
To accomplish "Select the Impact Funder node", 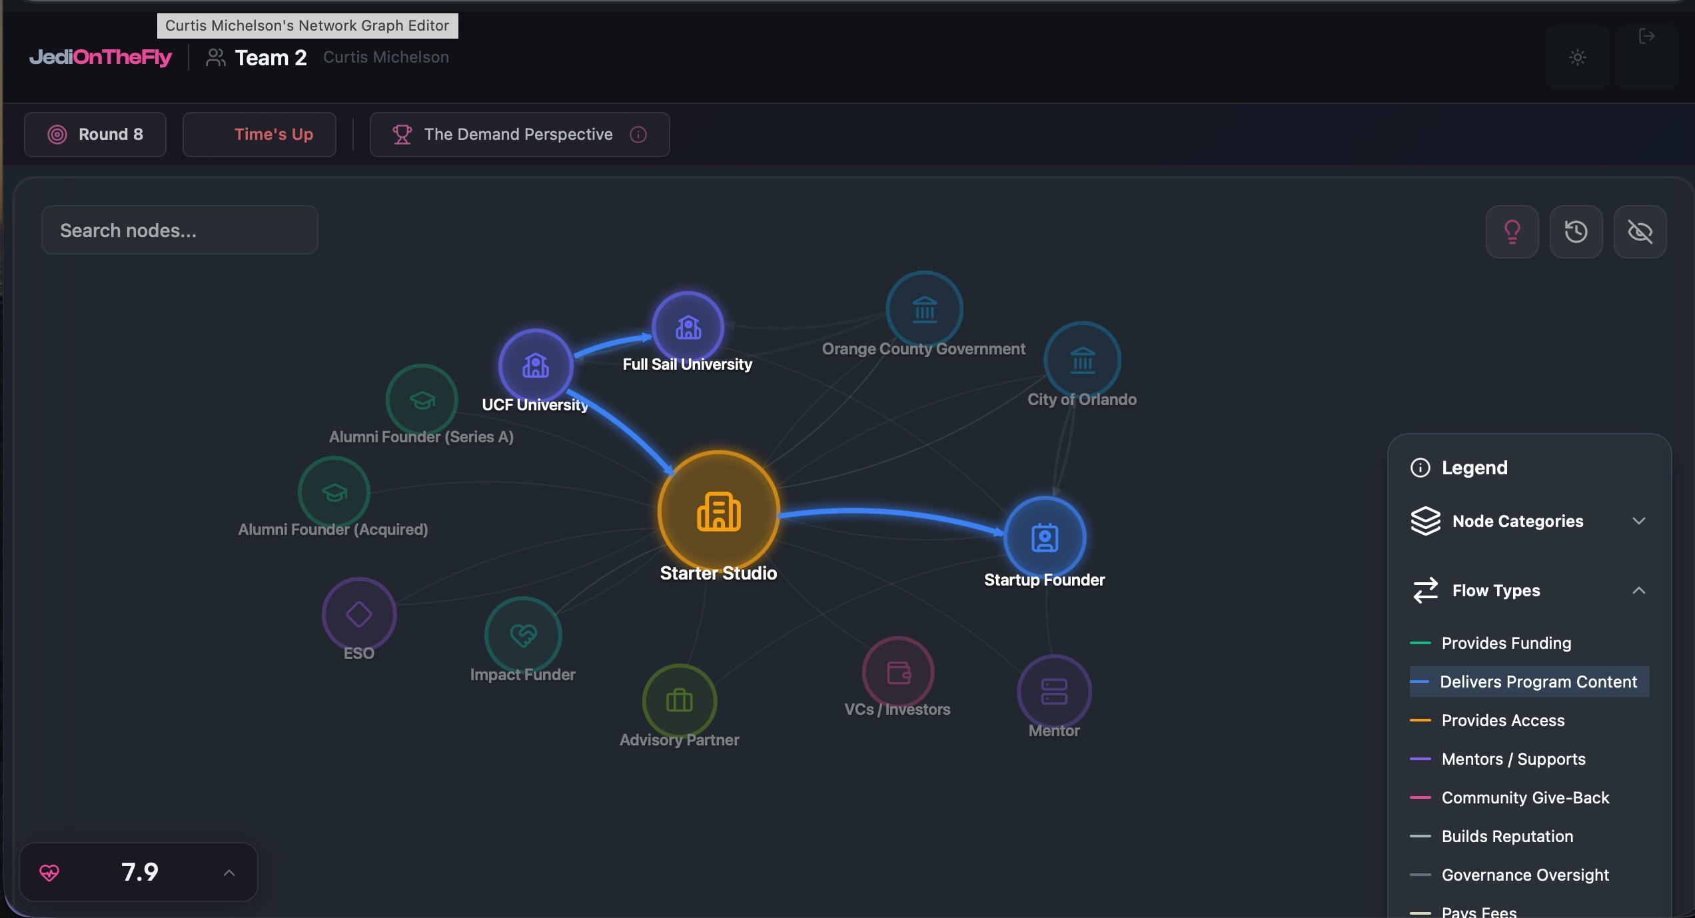I will tap(523, 635).
